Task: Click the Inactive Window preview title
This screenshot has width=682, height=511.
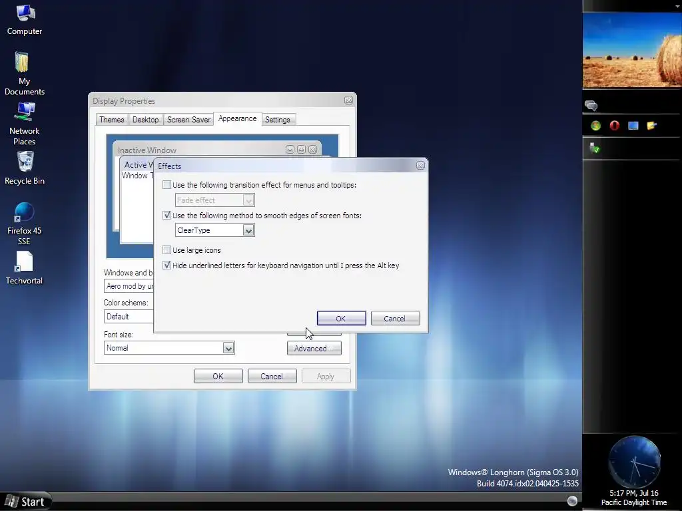Action: pos(147,150)
